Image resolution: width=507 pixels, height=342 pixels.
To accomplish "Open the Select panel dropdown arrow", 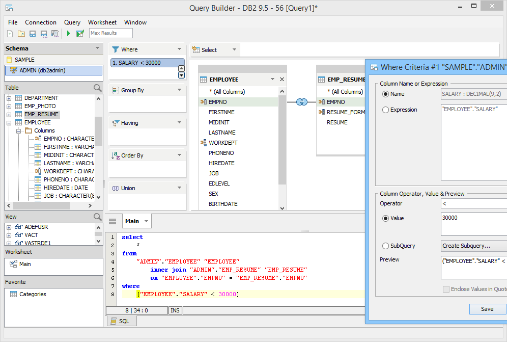I will coord(235,49).
